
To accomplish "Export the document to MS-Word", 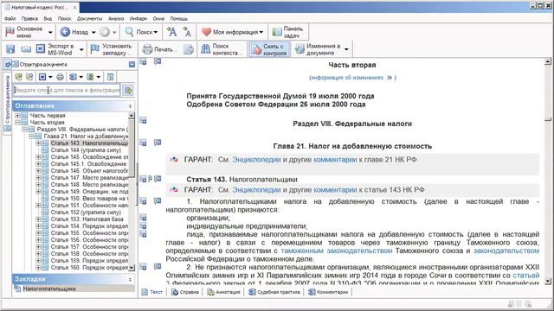I will 55,49.
